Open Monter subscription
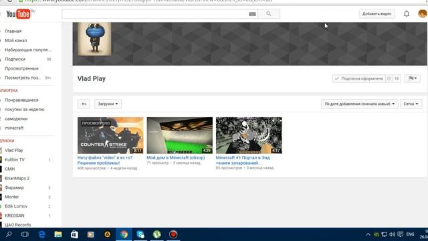Screen dimensions: 428x241 point(12,197)
